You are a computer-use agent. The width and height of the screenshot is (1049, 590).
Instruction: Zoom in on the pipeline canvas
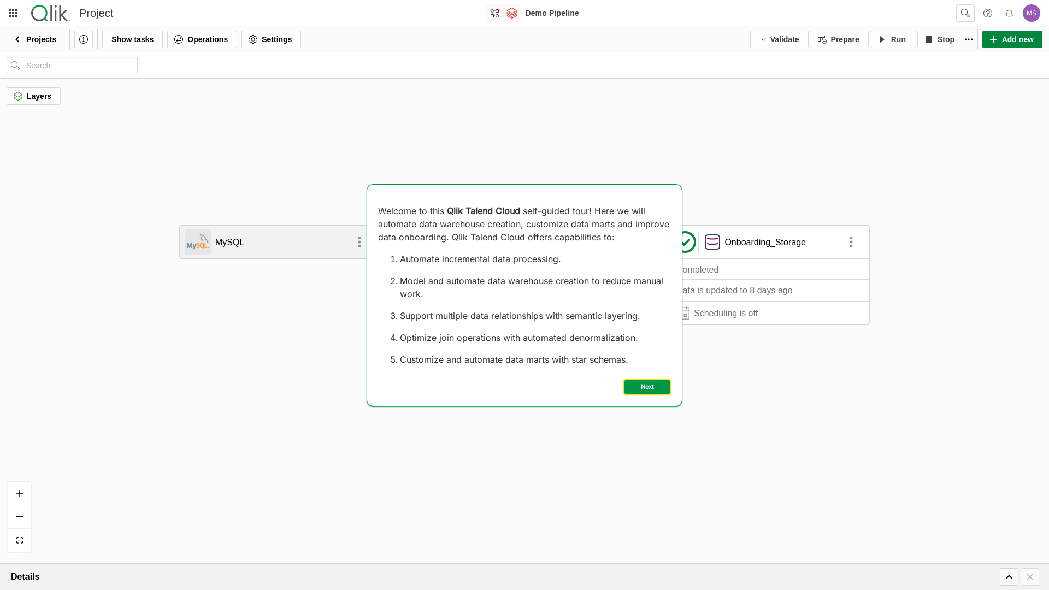pyautogui.click(x=20, y=493)
